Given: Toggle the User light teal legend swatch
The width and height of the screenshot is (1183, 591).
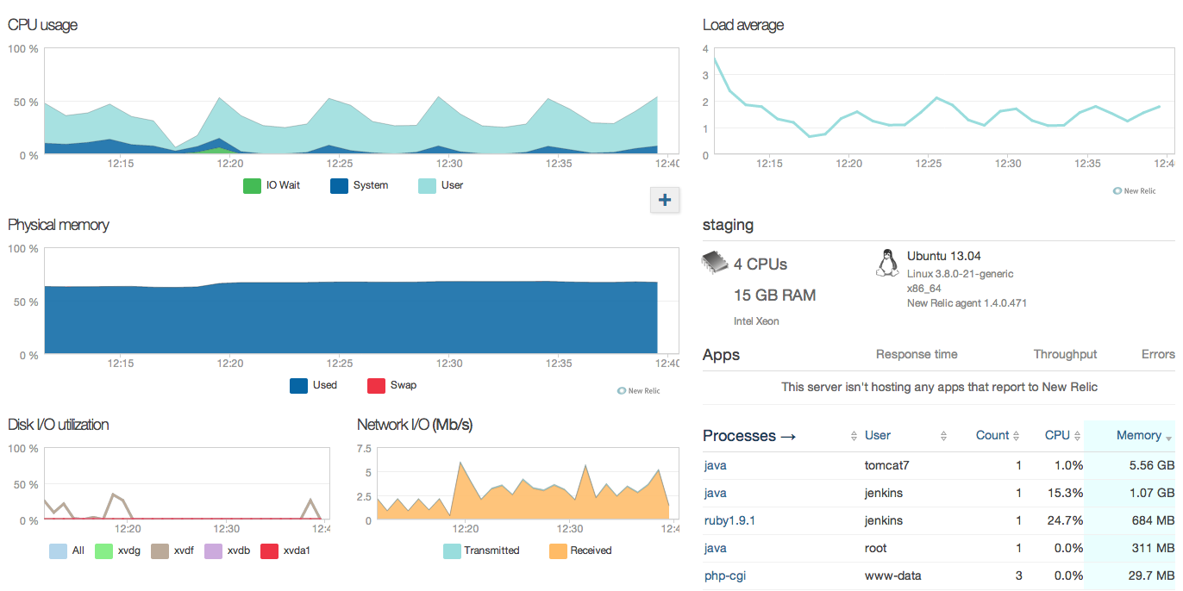Looking at the screenshot, I should (427, 185).
